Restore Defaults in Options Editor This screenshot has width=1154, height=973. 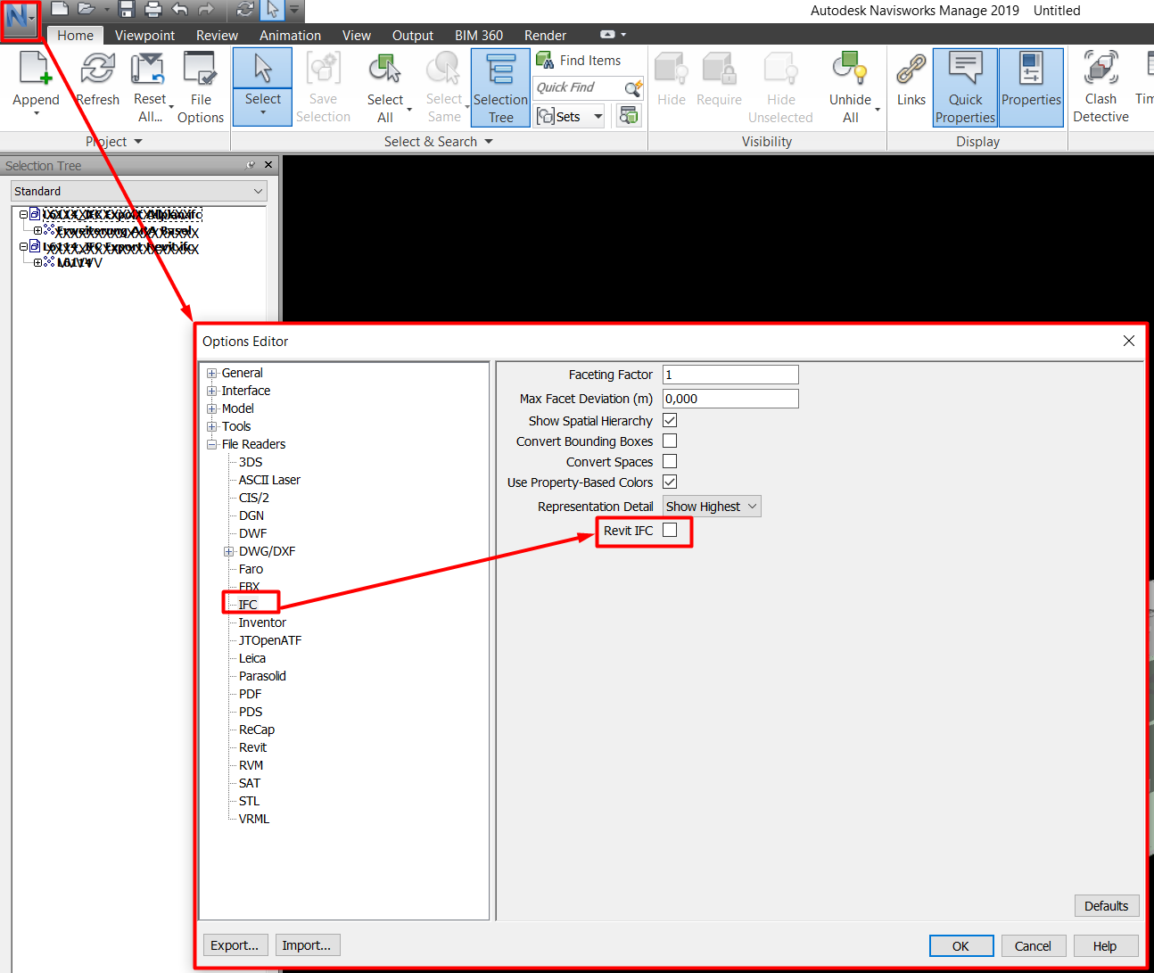click(1106, 905)
